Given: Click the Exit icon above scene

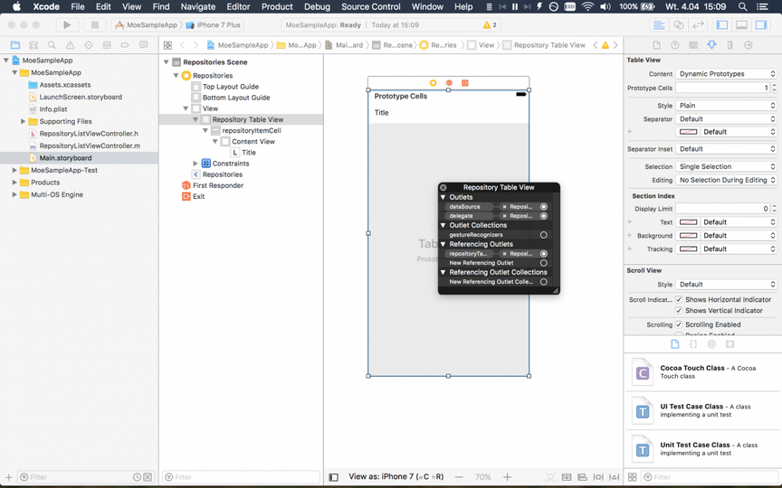Looking at the screenshot, I should [465, 82].
